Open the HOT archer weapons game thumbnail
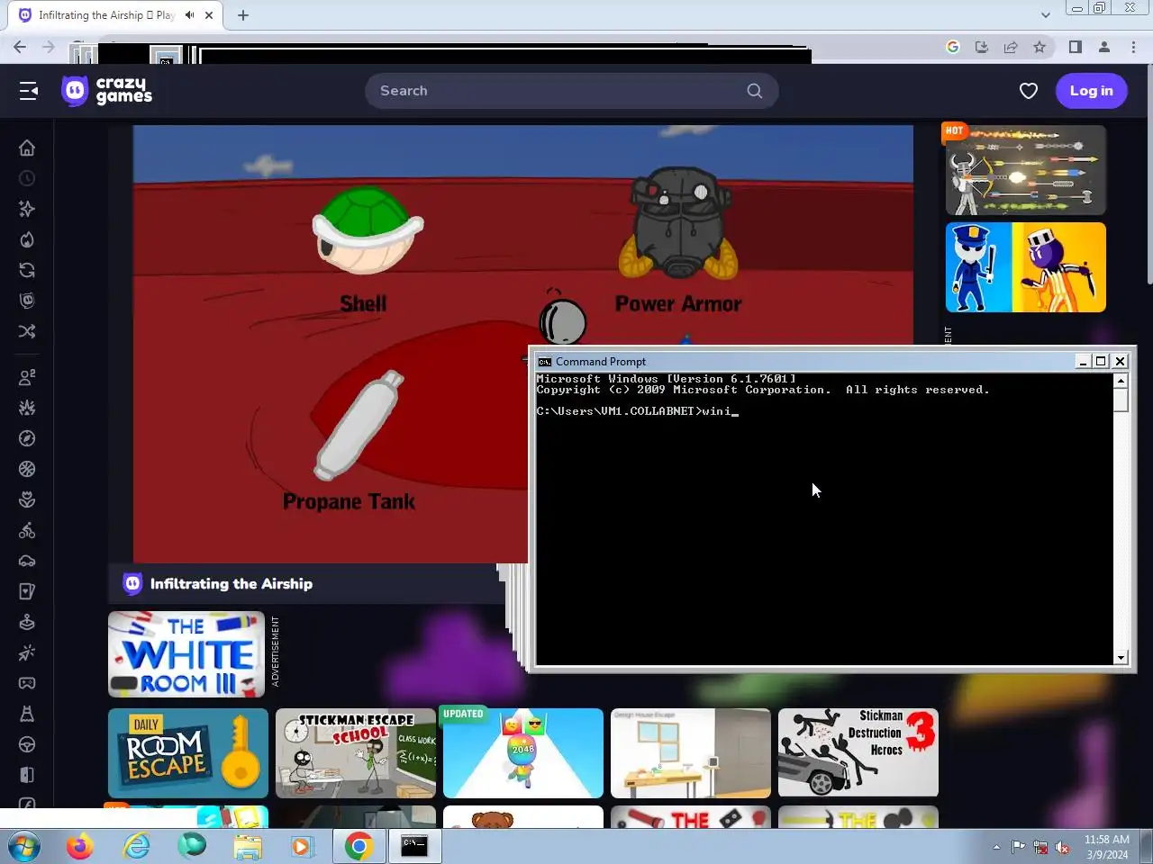The width and height of the screenshot is (1153, 864). click(1026, 170)
